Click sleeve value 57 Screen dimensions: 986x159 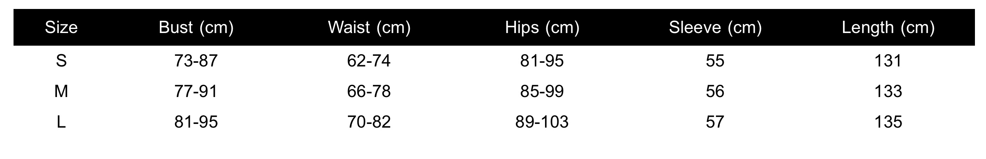coord(715,122)
